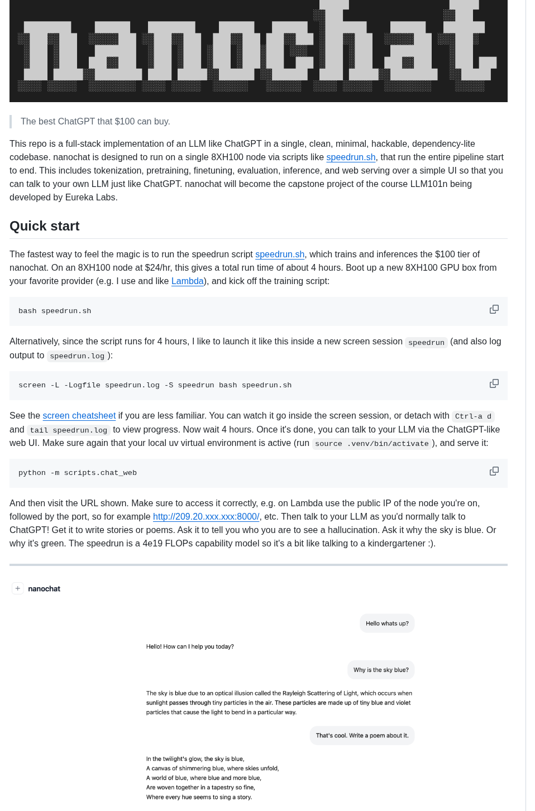Click the speedrun.log inline code snippet
This screenshot has width=535, height=811.
pos(77,356)
